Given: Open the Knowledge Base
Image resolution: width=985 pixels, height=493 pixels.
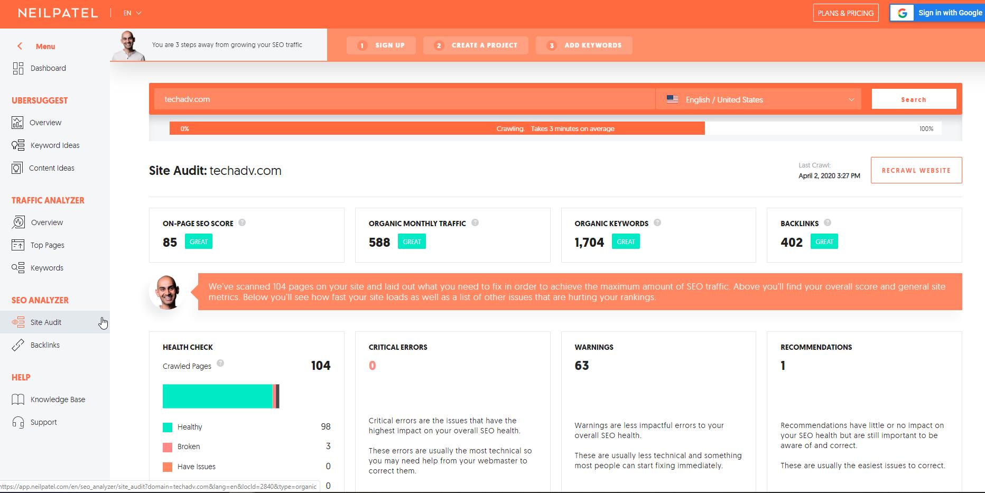Looking at the screenshot, I should 58,399.
